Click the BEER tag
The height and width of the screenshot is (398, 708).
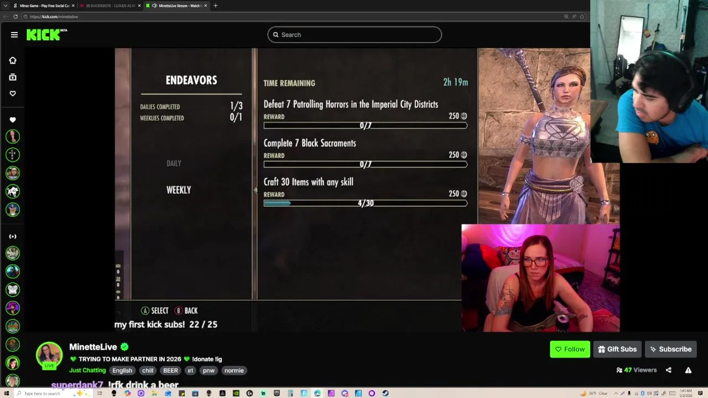click(x=170, y=370)
